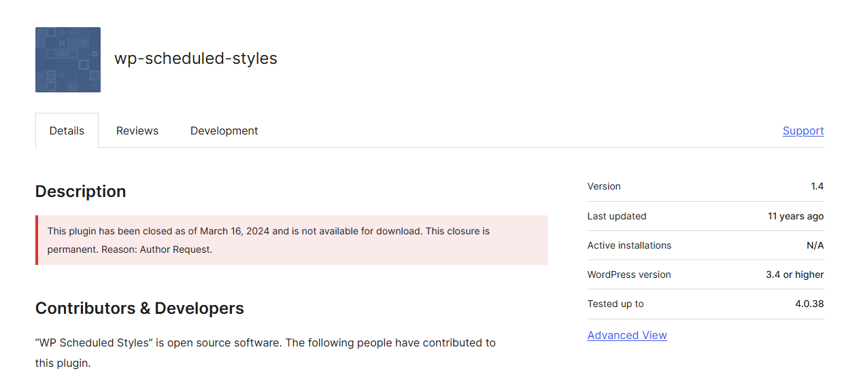Click the WordPress version label
Screen dimensions: 859x375
click(629, 274)
